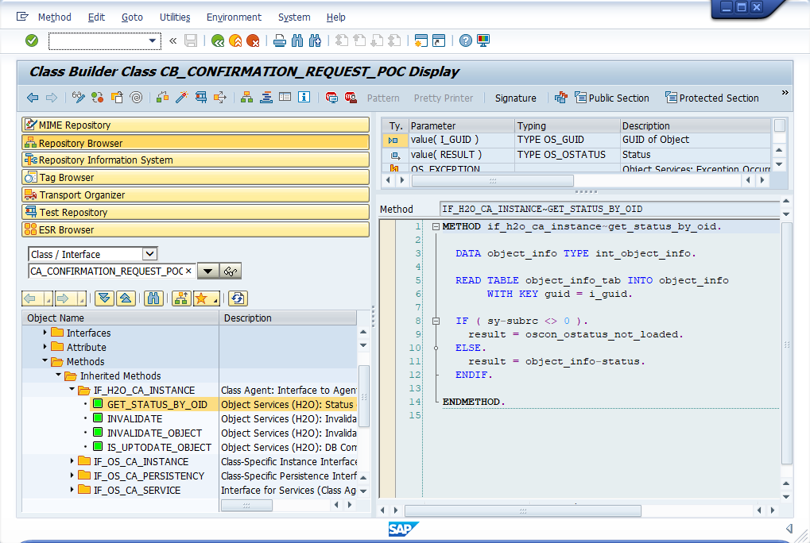Collapse the Methods folder node
This screenshot has height=543, width=810.
point(45,361)
